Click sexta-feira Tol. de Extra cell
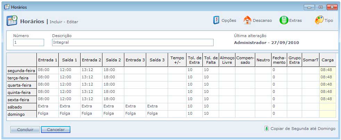Viewport: 341px width, 140px height. (x=194, y=99)
